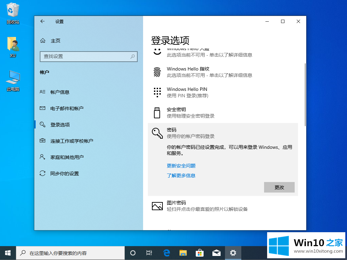Open 帐户信息 in the sidebar
Viewport: 347px width, 260px height.
click(88, 92)
